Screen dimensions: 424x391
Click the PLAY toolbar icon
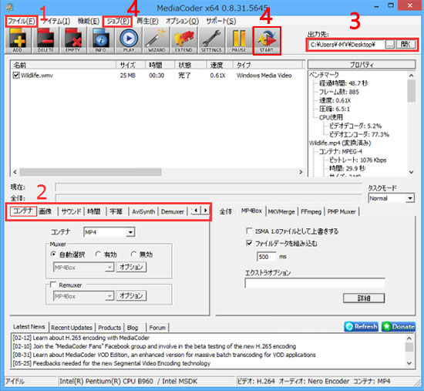coord(129,41)
